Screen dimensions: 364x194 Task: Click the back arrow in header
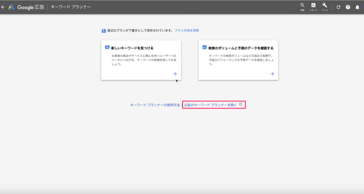[x=3, y=7]
